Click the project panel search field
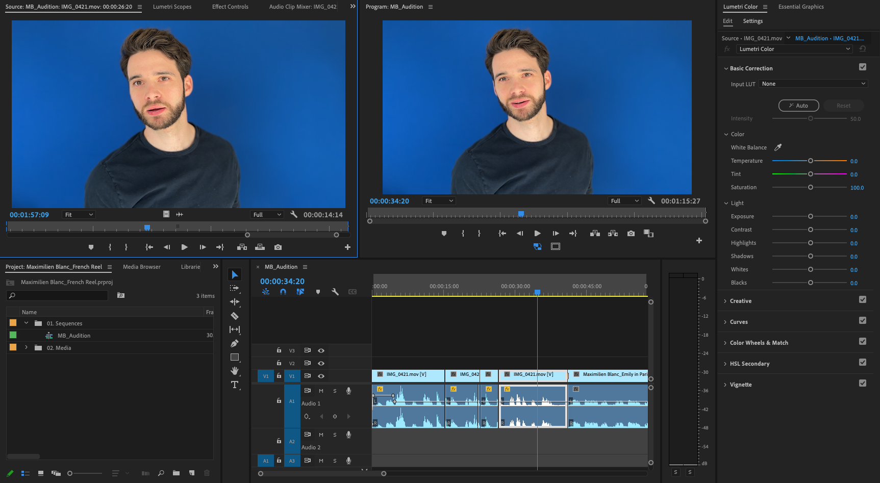Viewport: 880px width, 483px height. pos(61,295)
